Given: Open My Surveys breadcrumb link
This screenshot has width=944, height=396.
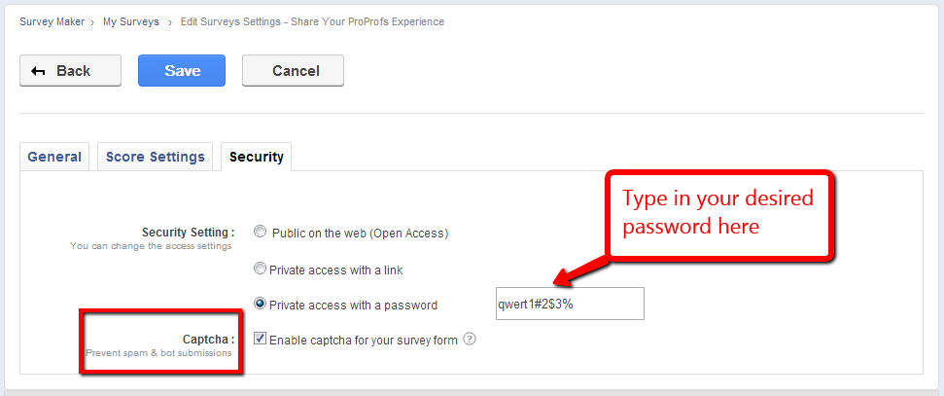Looking at the screenshot, I should [x=131, y=21].
